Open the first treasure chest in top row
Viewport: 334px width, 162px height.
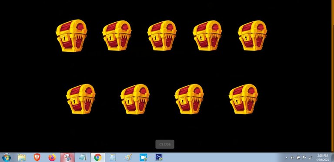[72, 36]
